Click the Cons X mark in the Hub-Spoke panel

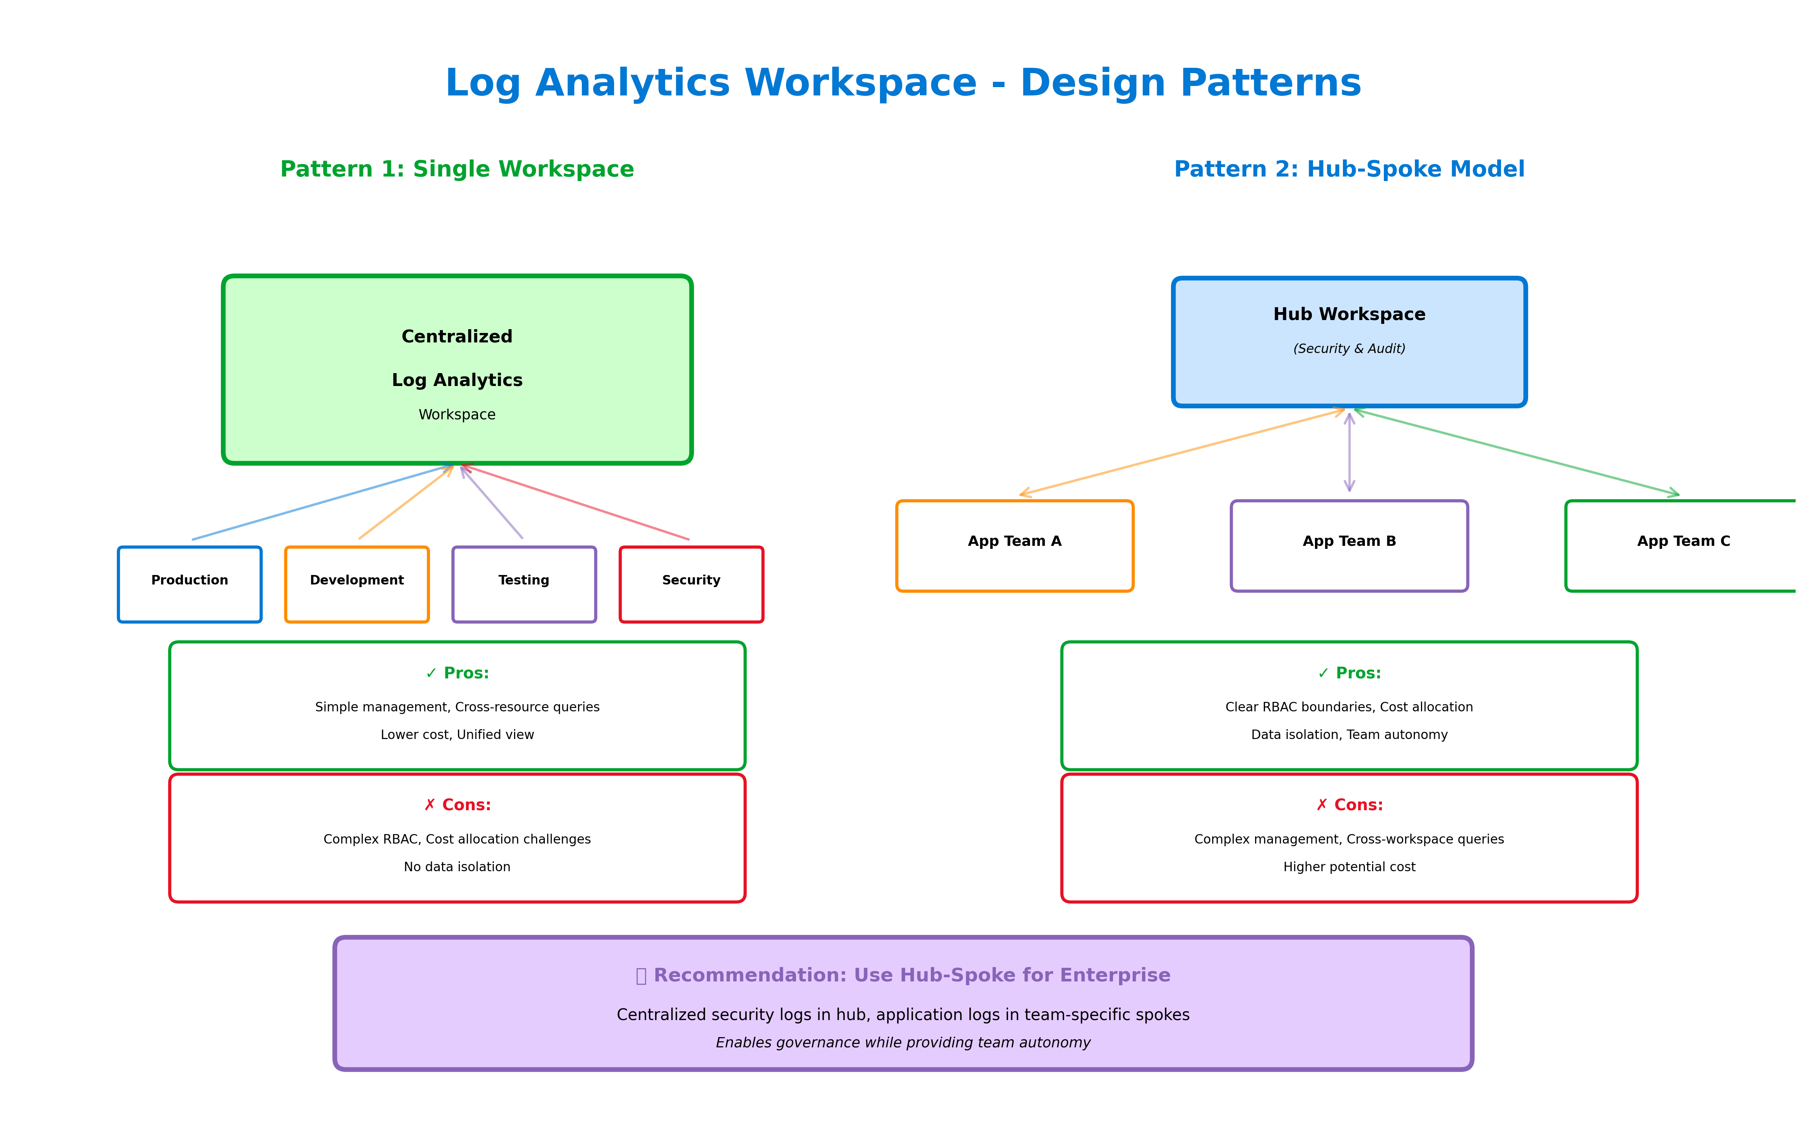1321,805
